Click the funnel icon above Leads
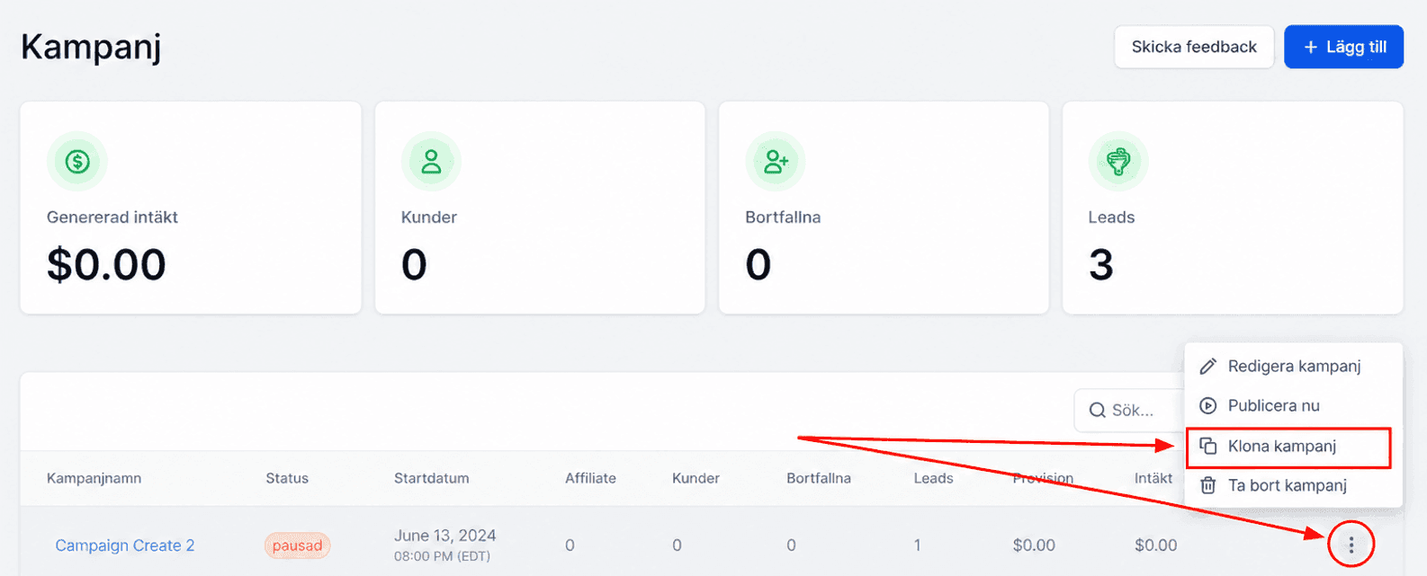1427x576 pixels. [1118, 162]
